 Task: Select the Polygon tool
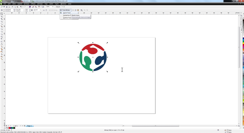2,34
